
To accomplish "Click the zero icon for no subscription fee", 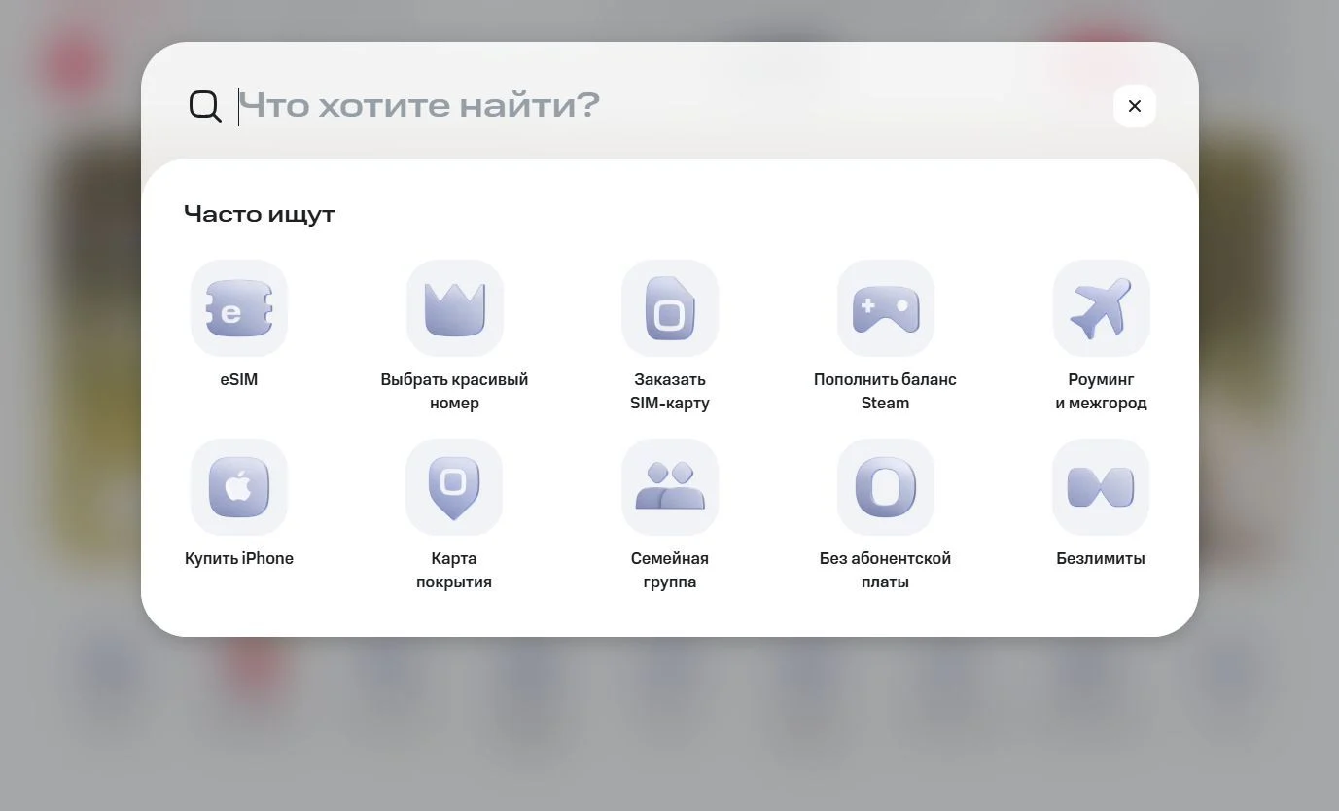I will click(x=886, y=487).
